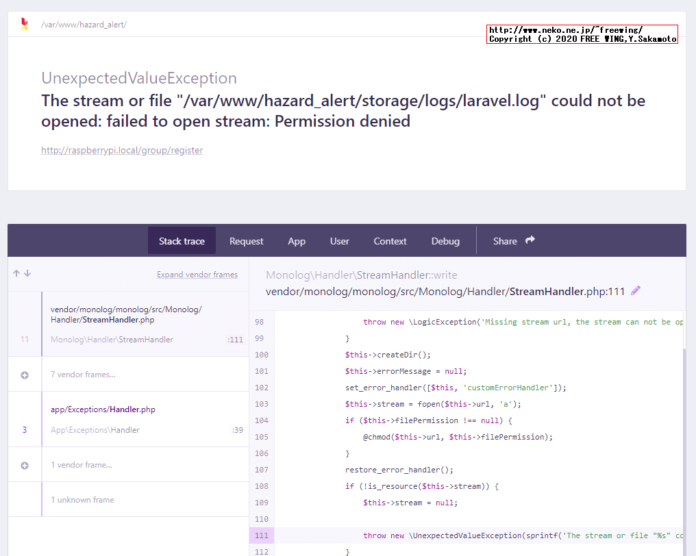Open the Request tab
Image resolution: width=696 pixels, height=556 pixels.
click(246, 241)
